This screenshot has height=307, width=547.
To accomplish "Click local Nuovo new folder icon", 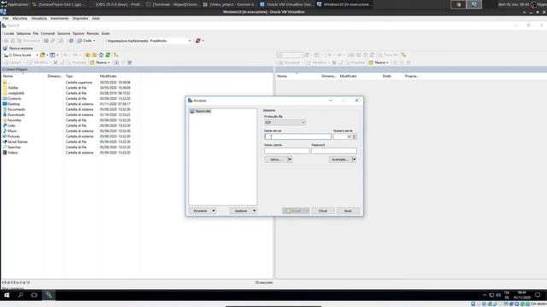I will (x=92, y=62).
